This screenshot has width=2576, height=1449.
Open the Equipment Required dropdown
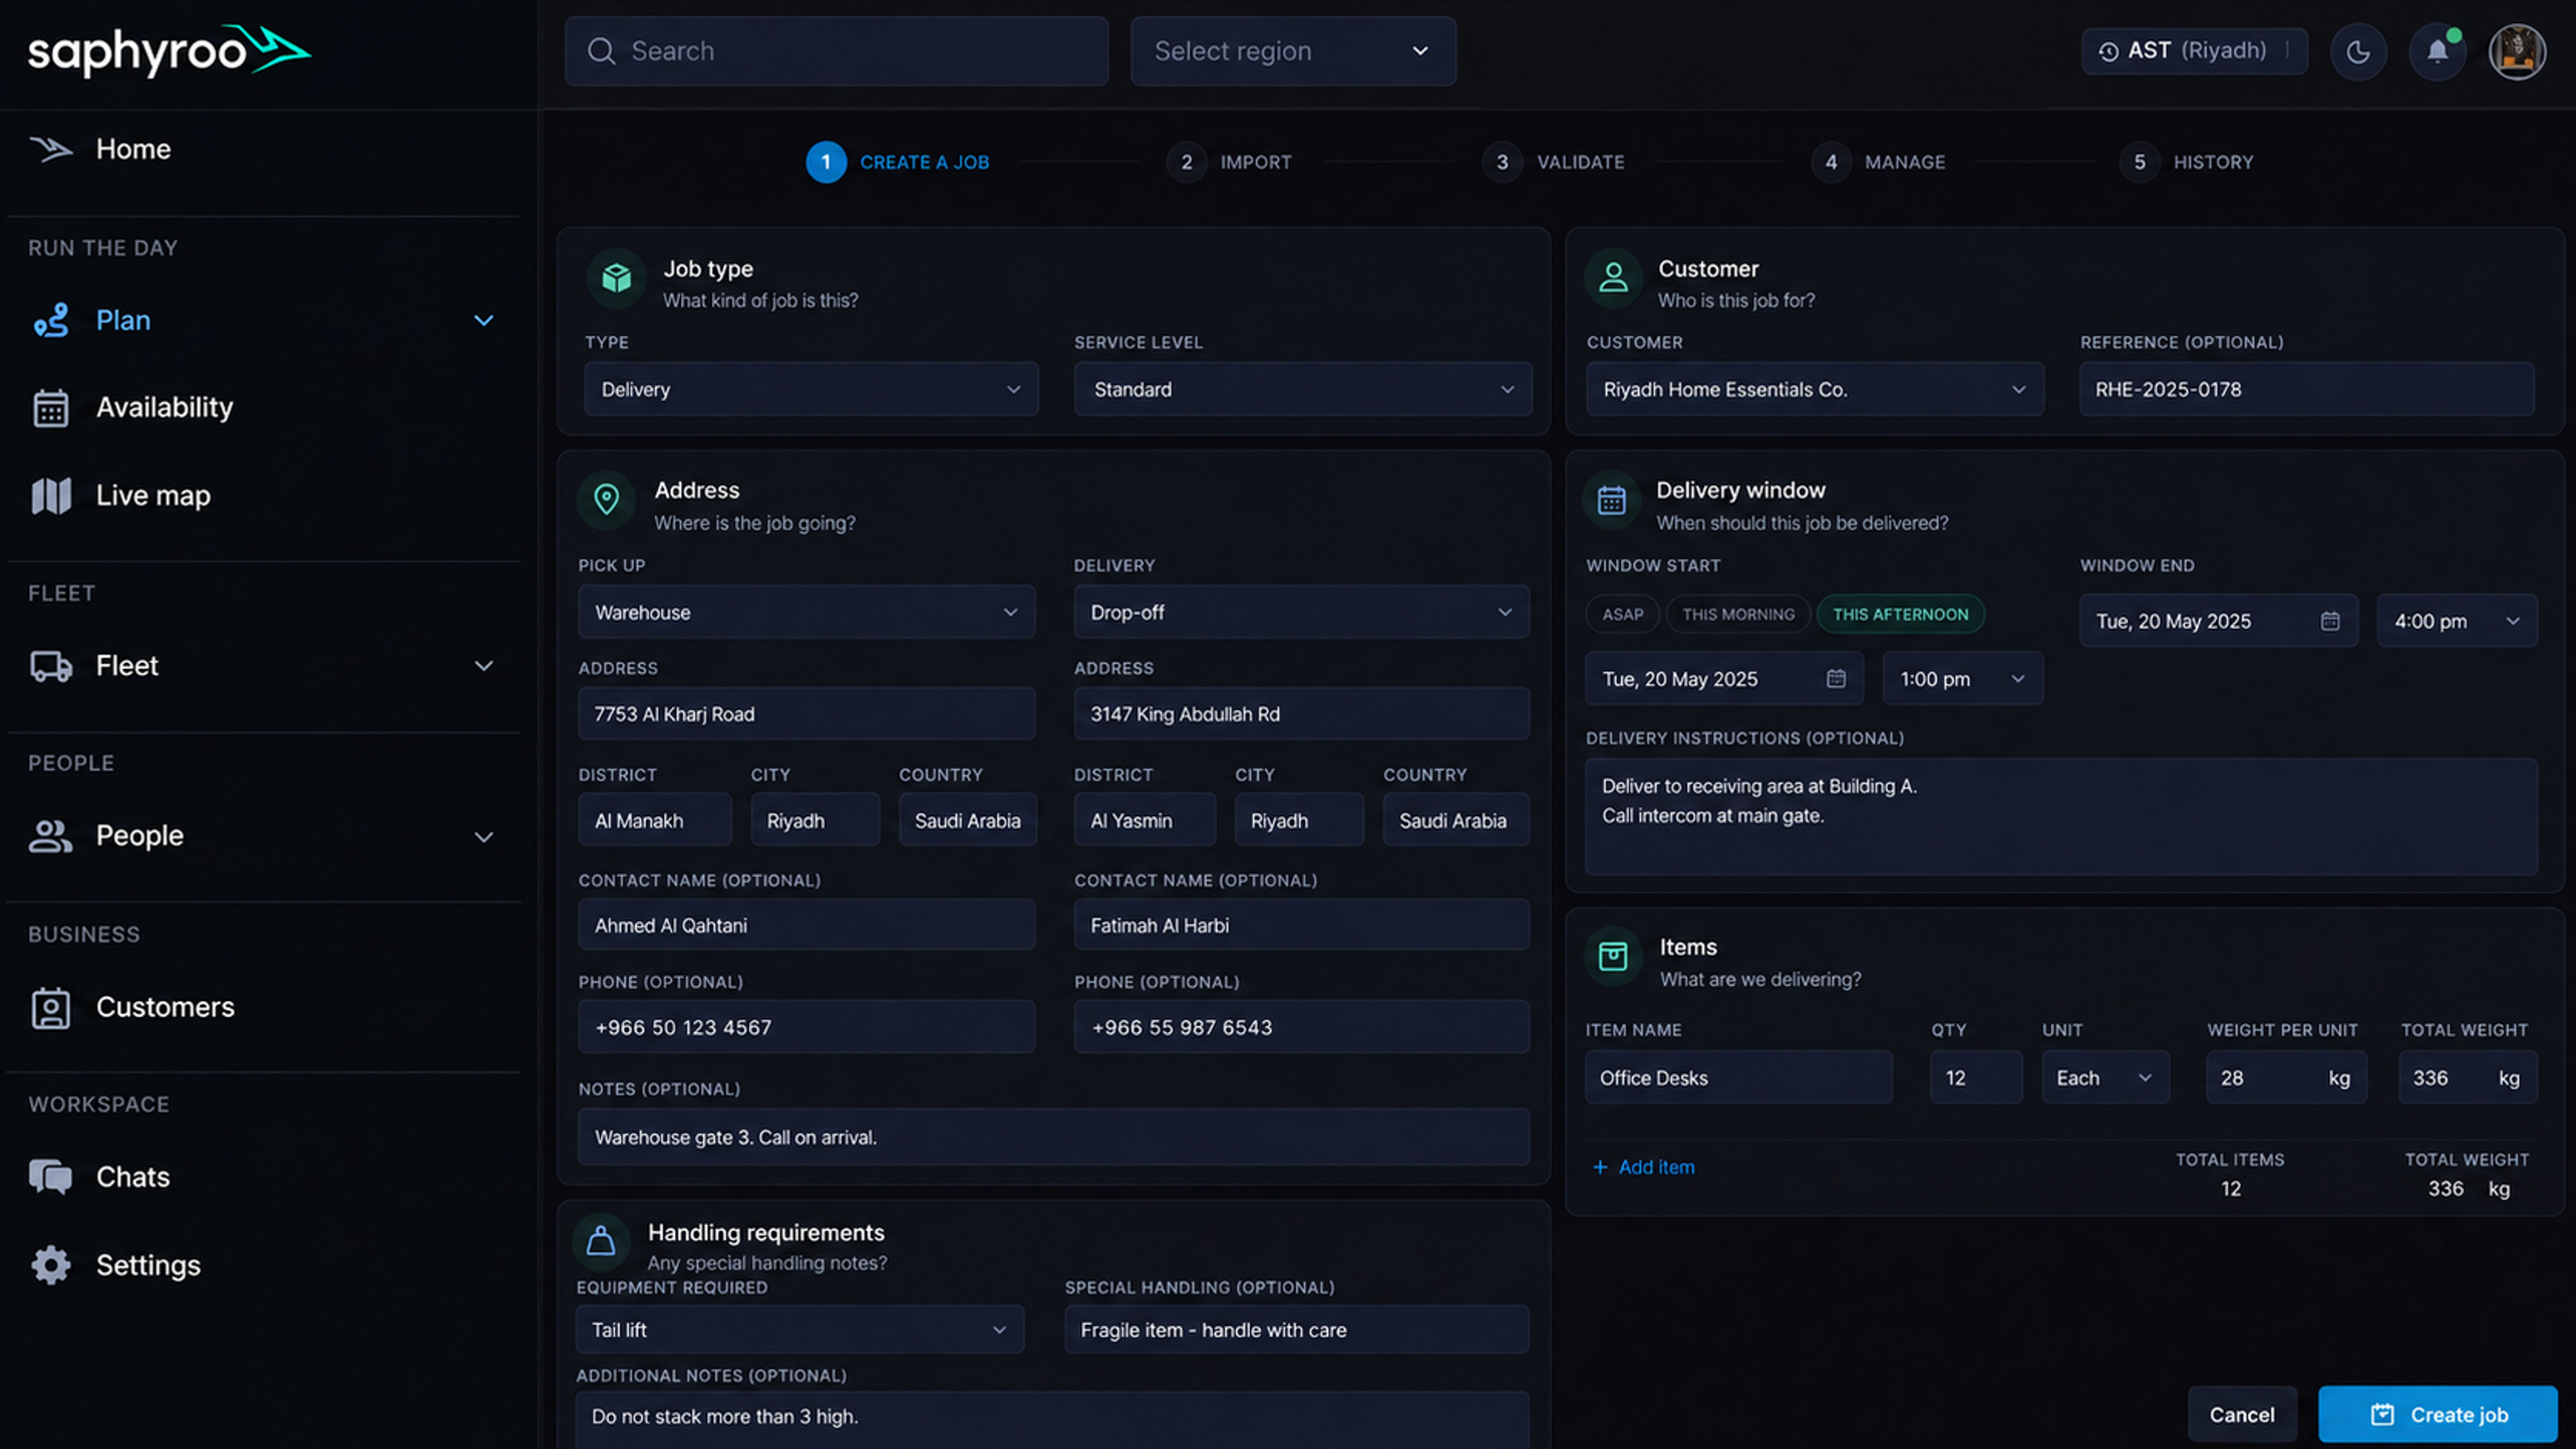(x=800, y=1330)
